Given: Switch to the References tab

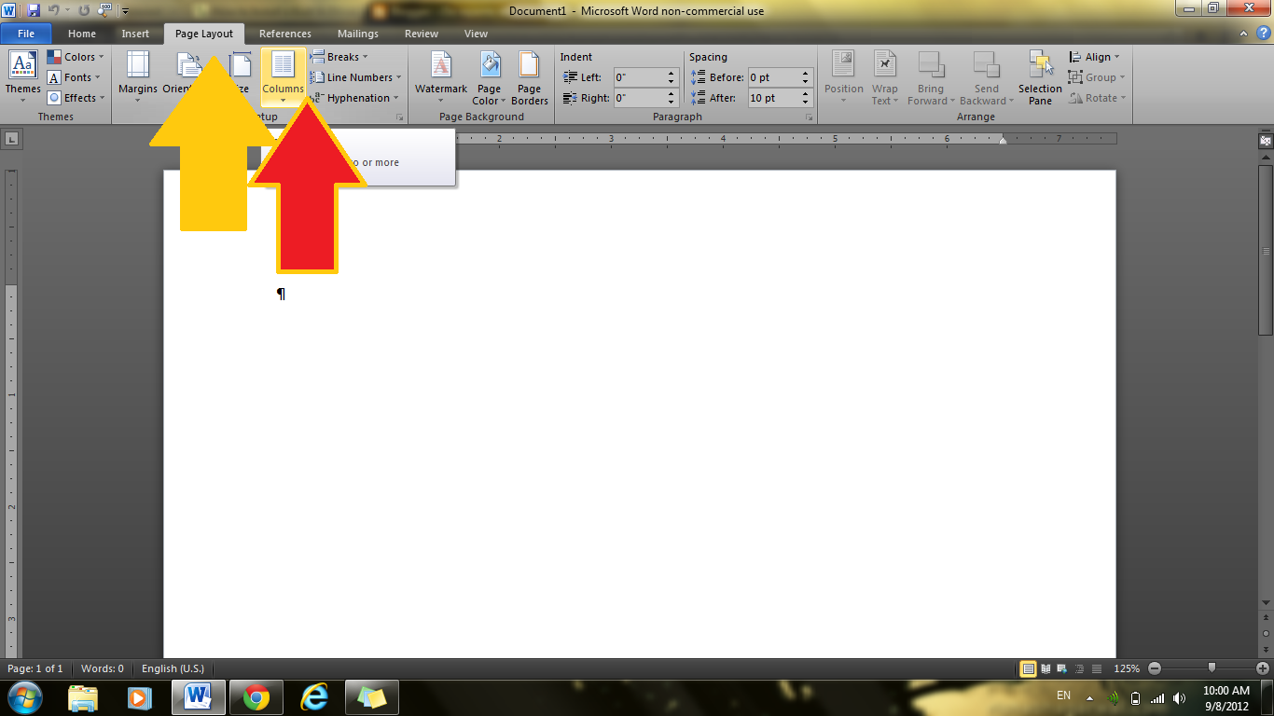Looking at the screenshot, I should (285, 34).
